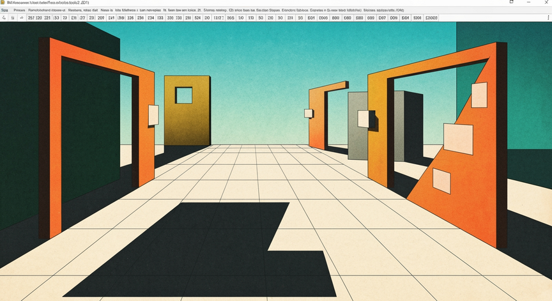Click the 209 cell in the toolbar
The width and height of the screenshot is (552, 301).
click(x=101, y=19)
